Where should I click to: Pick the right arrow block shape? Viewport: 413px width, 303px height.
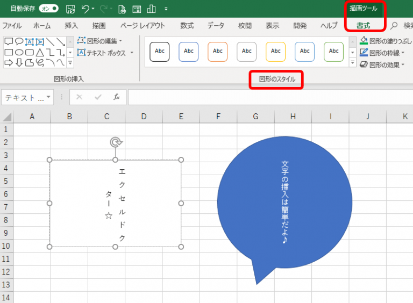8,63
